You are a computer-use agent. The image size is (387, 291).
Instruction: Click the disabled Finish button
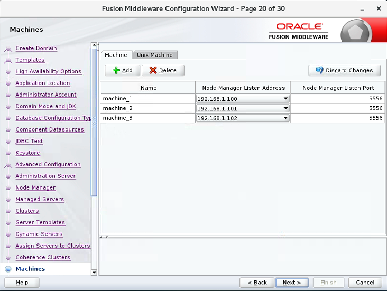[x=328, y=283]
